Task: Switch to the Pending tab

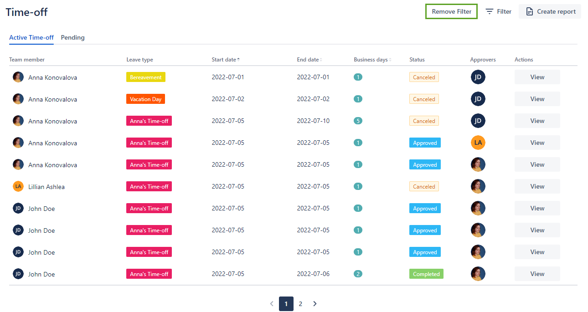Action: 72,37
